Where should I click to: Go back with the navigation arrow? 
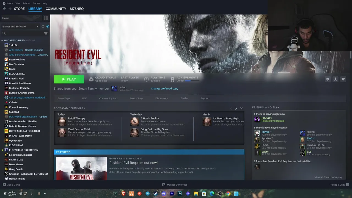pyautogui.click(x=4, y=9)
